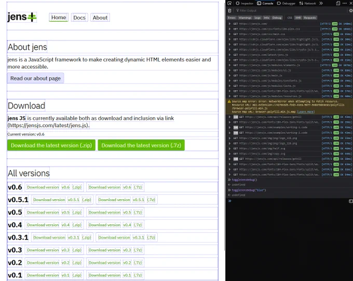
Task: Enable the CSS filter
Action: tap(290, 18)
